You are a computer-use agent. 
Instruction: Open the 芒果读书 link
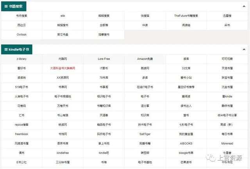[186, 162]
